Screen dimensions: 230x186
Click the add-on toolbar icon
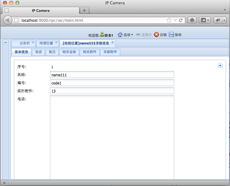tap(218, 20)
